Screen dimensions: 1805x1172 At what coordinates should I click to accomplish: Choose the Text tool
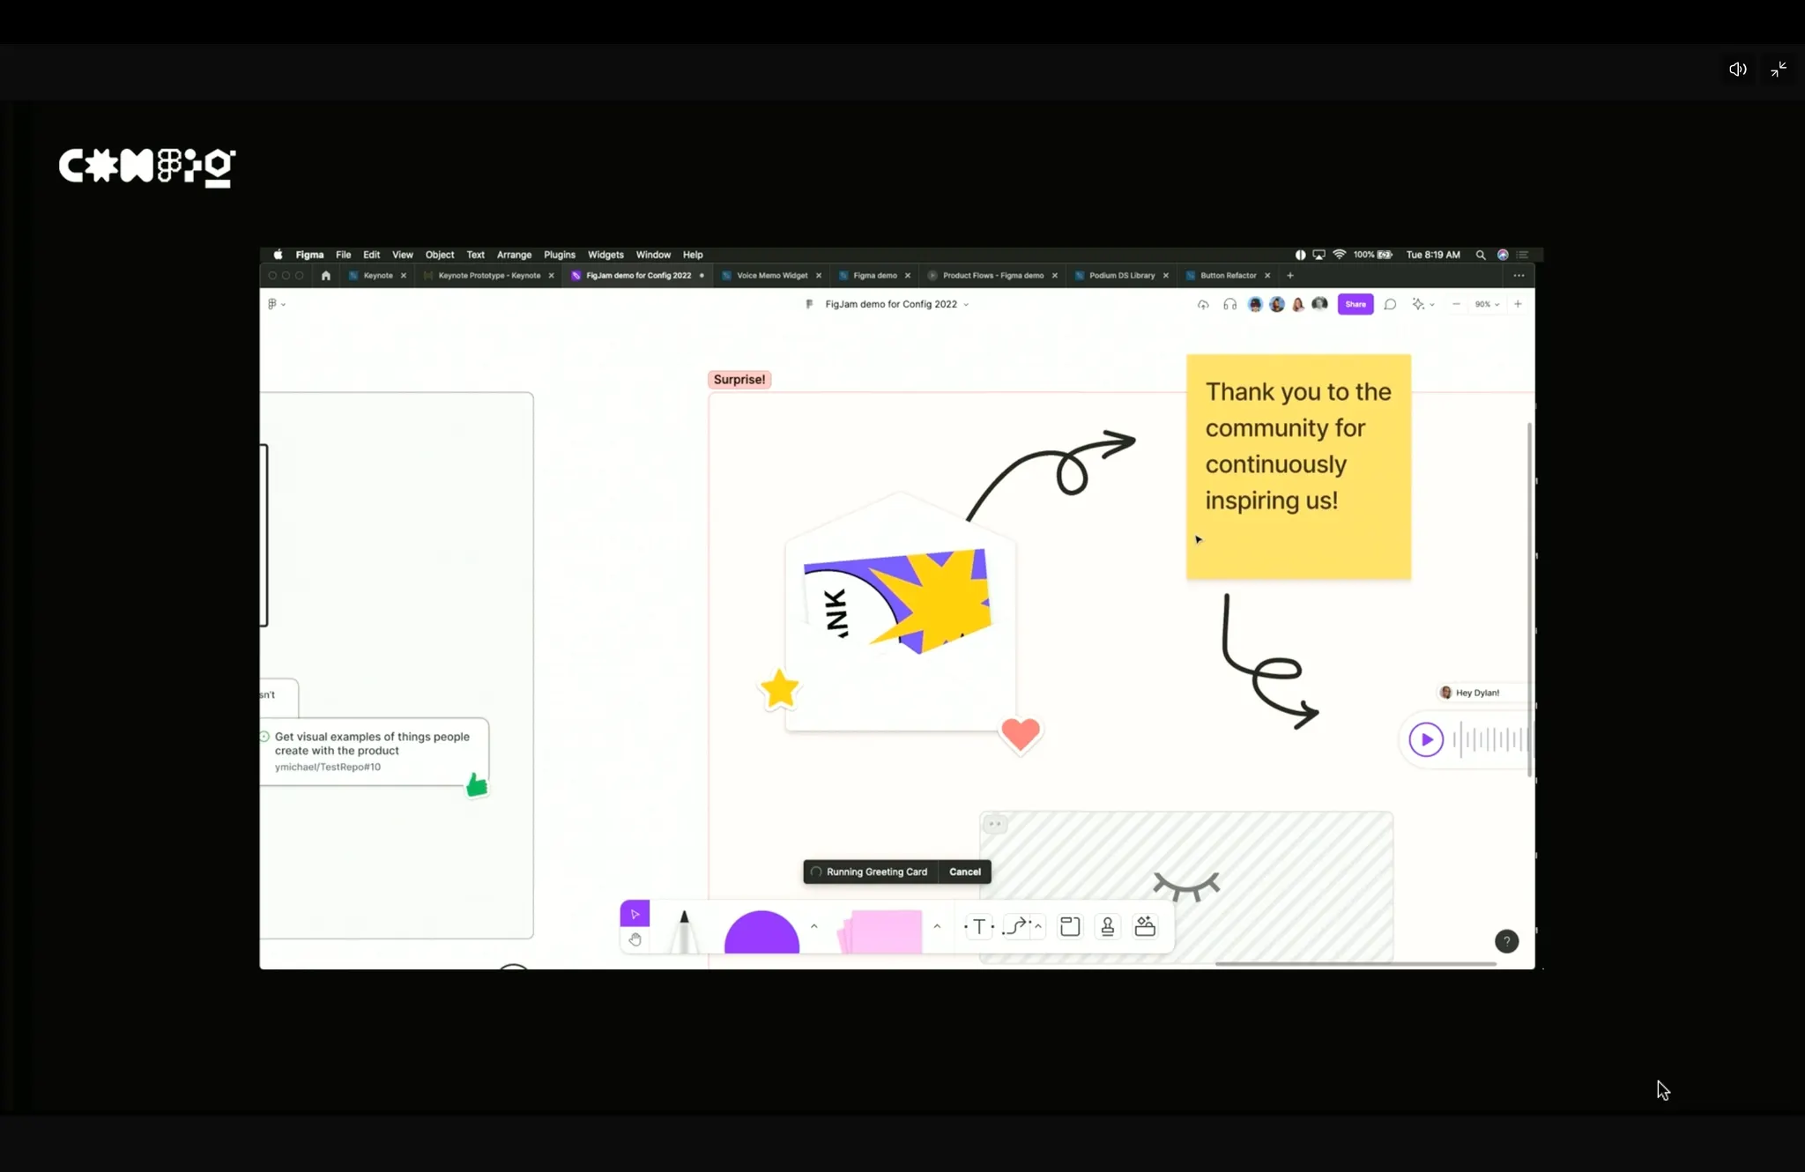979,926
